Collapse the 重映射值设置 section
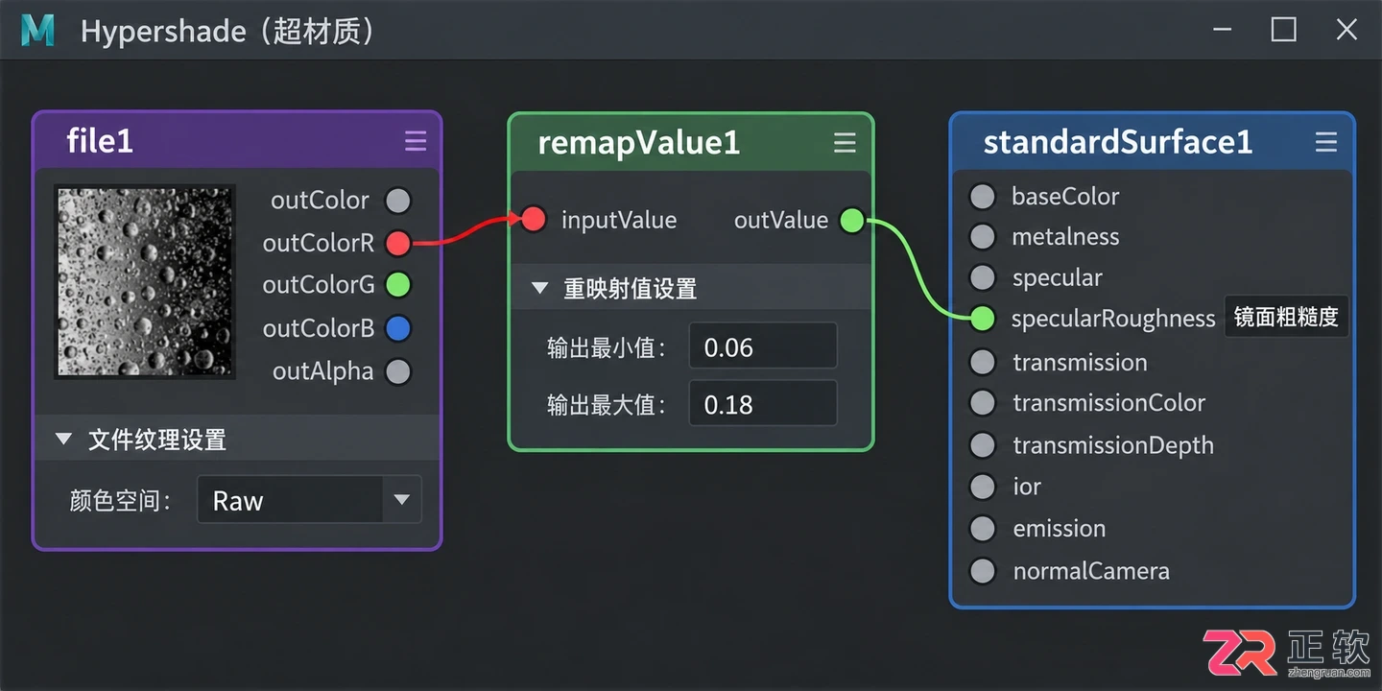Screen dimensions: 1382x691 point(539,288)
